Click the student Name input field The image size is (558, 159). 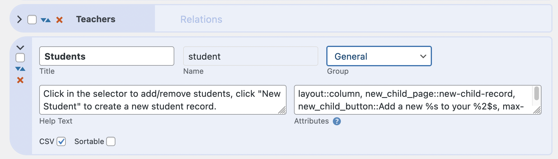[251, 56]
